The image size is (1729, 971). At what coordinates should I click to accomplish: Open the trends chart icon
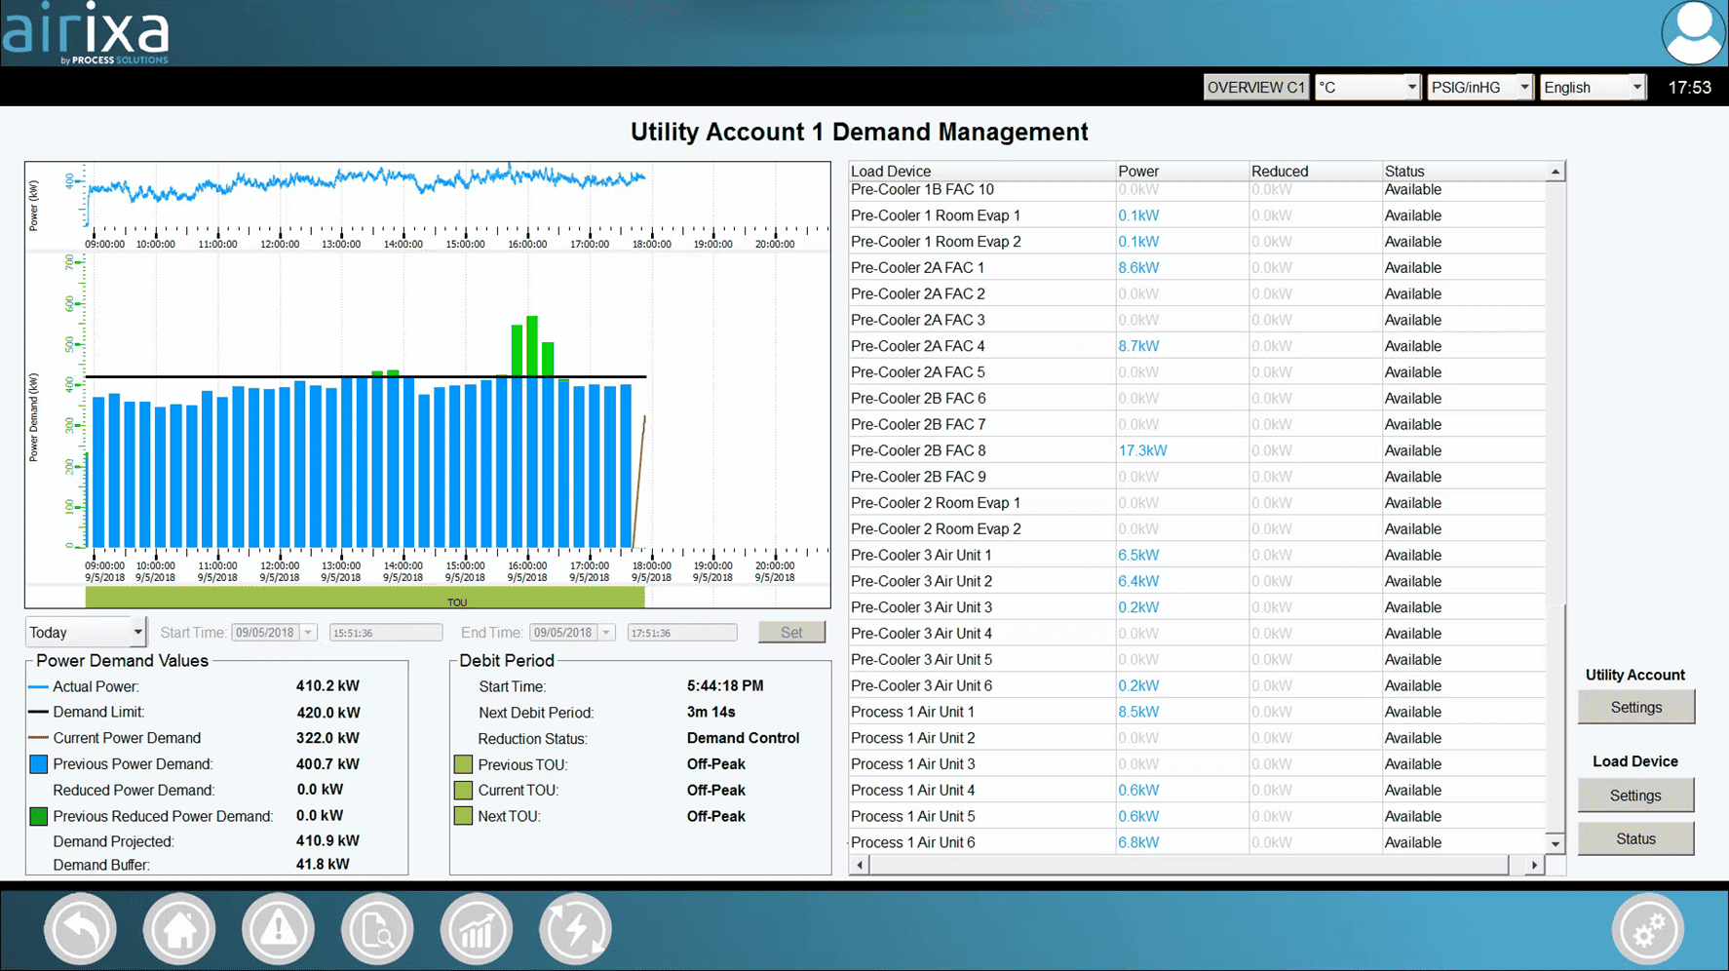[477, 929]
